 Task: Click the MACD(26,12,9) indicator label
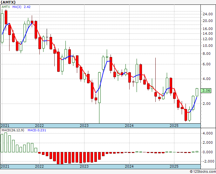coord(13,130)
